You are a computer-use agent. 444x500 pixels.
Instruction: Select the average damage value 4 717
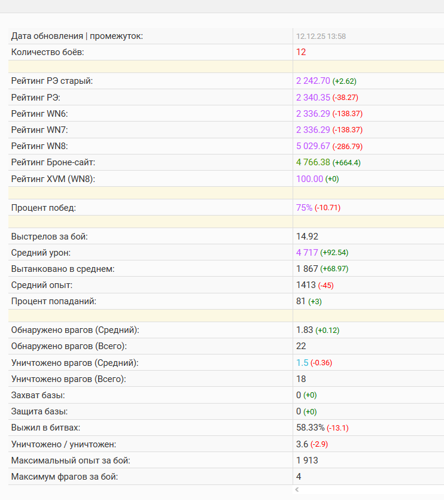tap(307, 253)
